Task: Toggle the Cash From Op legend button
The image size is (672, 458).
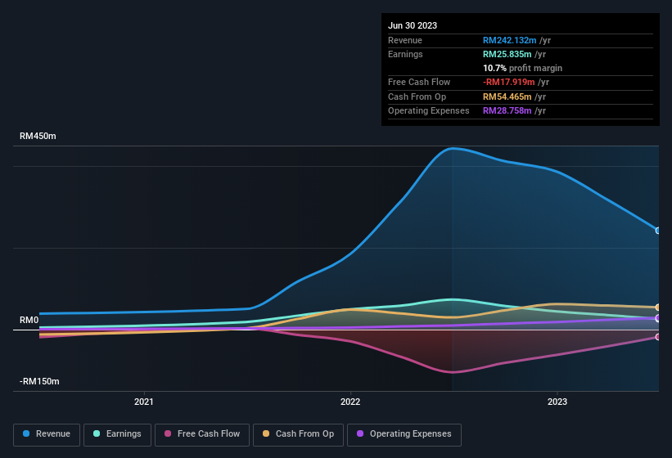Action: (298, 434)
